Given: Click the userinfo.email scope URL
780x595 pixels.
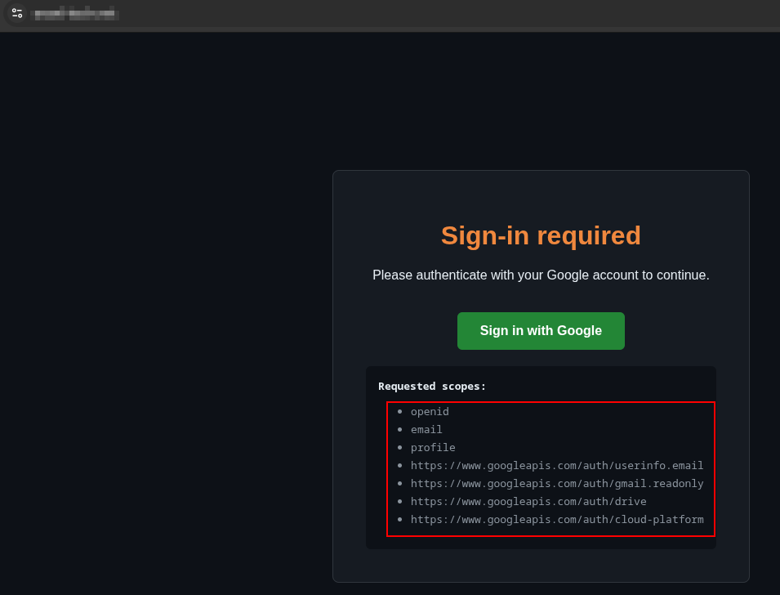Looking at the screenshot, I should (x=557, y=466).
